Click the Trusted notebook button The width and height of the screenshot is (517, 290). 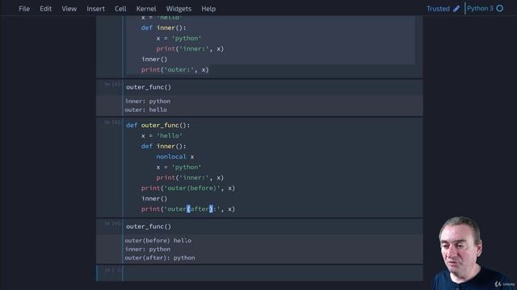click(x=438, y=9)
